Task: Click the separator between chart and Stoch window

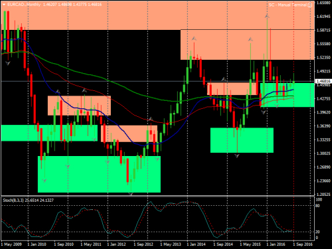Action: tap(157, 196)
